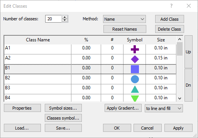
Task: Grab the dialog resize grip corner
Action: pyautogui.click(x=195, y=136)
